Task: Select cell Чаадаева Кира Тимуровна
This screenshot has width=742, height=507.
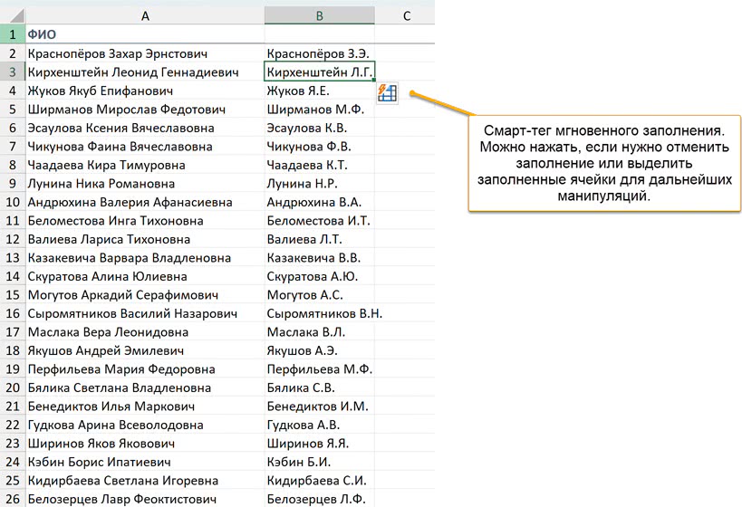Action: (x=145, y=165)
